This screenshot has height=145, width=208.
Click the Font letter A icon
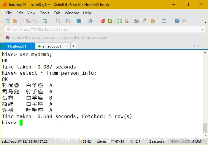pyautogui.click(x=90, y=21)
